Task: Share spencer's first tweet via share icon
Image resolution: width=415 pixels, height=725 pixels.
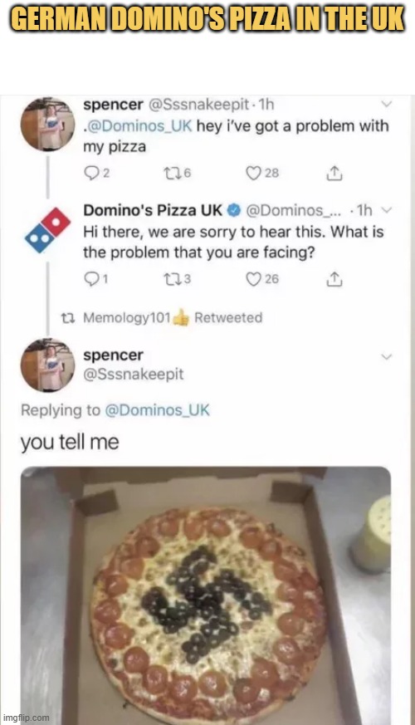Action: pyautogui.click(x=334, y=173)
